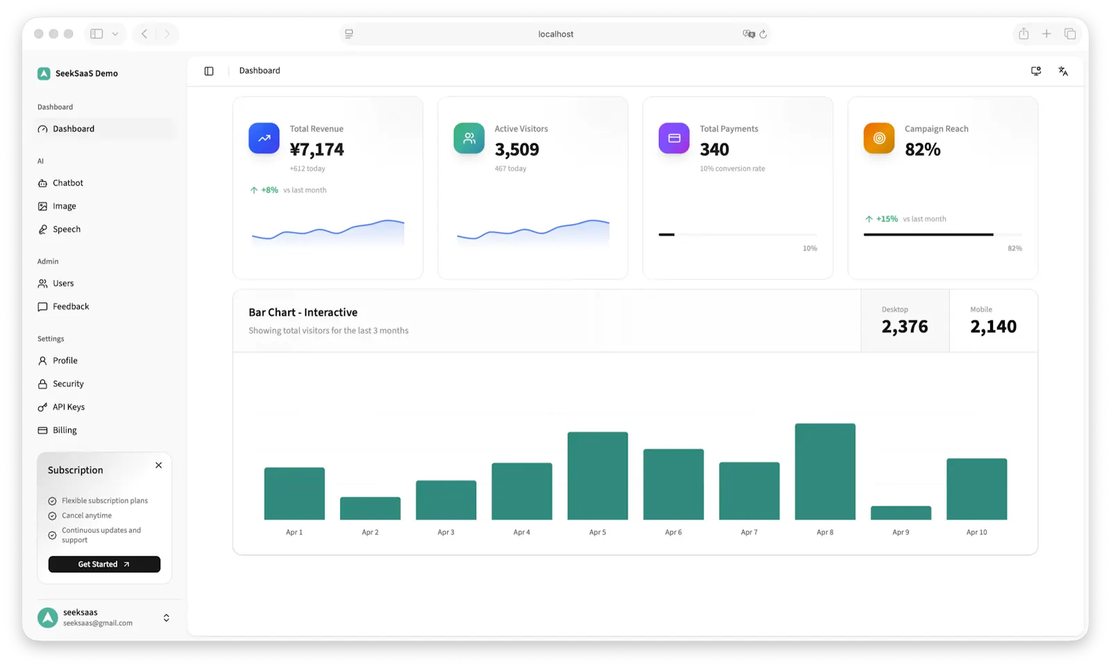The height and width of the screenshot is (668, 1111).
Task: Click the seeksaas user avatar
Action: coord(47,617)
